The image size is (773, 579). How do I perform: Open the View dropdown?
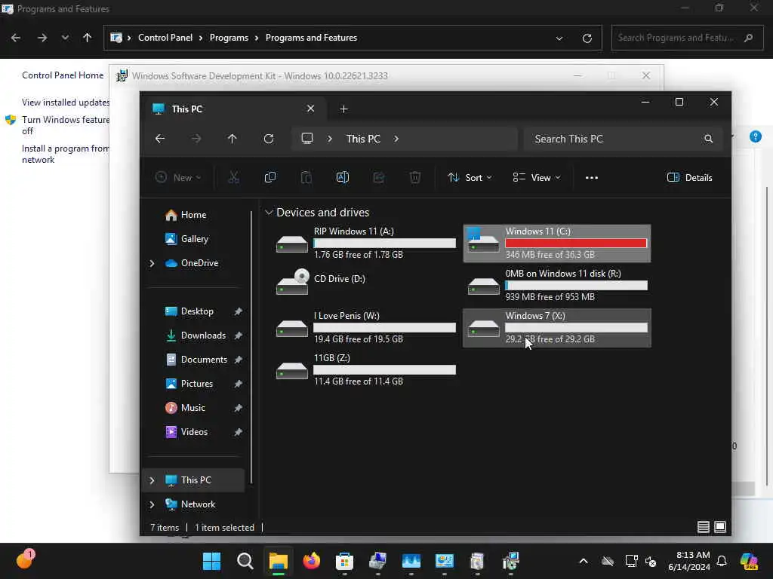point(537,178)
